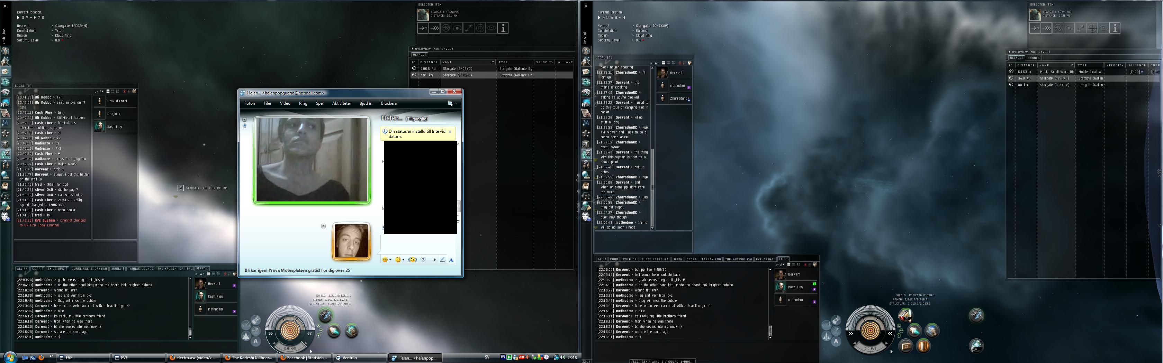Insert emoticon using smiley face icon
The height and width of the screenshot is (363, 1163).
point(385,260)
